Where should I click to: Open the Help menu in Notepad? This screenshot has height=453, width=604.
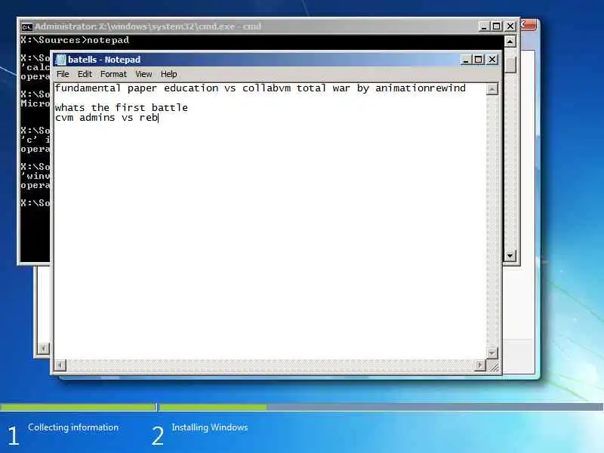[x=168, y=74]
